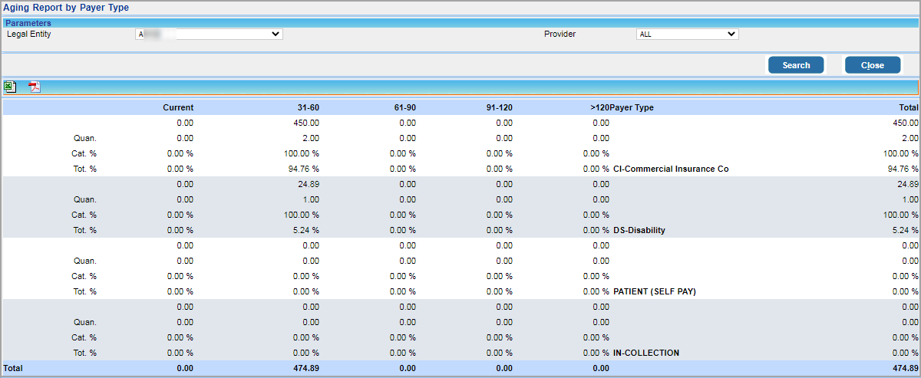Click the Parameters section header
This screenshot has width=921, height=378.
pyautogui.click(x=28, y=23)
